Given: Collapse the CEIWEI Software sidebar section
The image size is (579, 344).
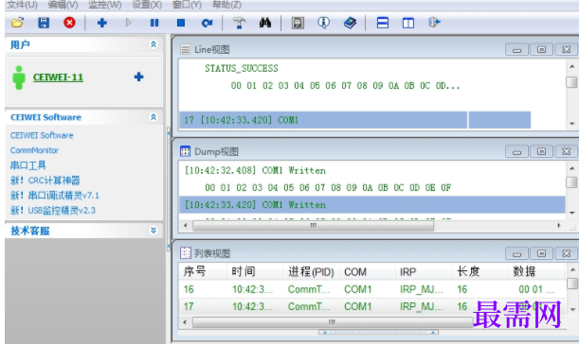Looking at the screenshot, I should pyautogui.click(x=154, y=117).
